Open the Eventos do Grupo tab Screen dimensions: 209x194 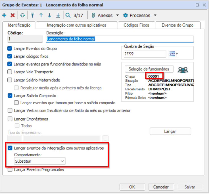(177, 25)
